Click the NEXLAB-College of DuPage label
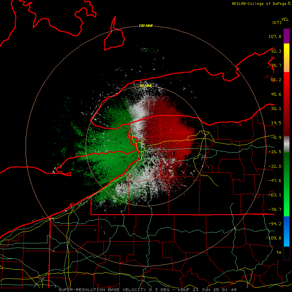292x292 pixels. click(x=259, y=4)
